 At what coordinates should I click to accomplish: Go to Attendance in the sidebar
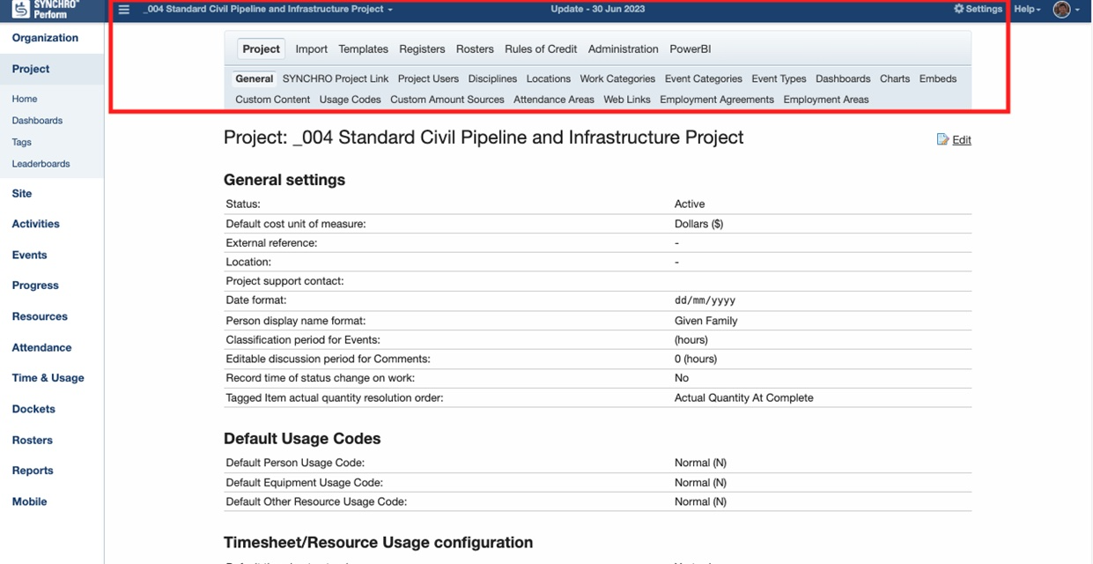pos(41,347)
